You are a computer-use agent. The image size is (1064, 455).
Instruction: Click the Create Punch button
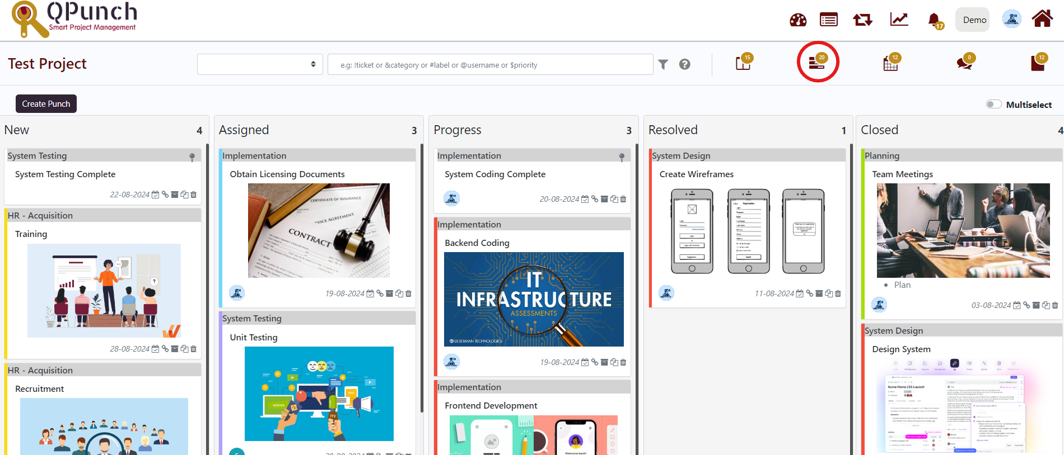pos(46,104)
